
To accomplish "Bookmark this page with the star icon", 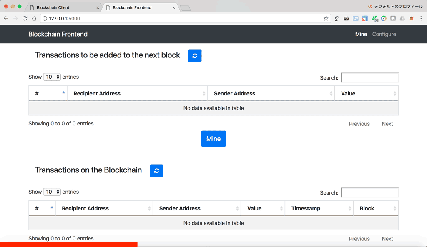I will coord(326,19).
